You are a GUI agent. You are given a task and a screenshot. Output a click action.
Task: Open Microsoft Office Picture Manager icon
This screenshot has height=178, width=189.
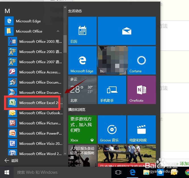point(13,123)
